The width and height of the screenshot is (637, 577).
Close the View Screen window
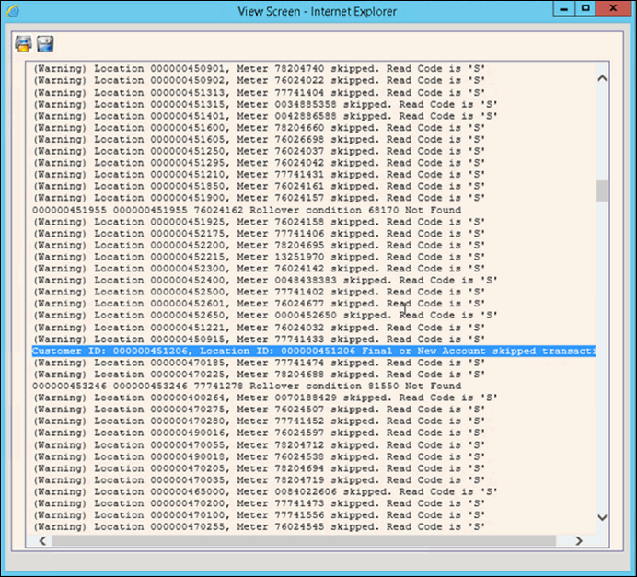point(613,8)
